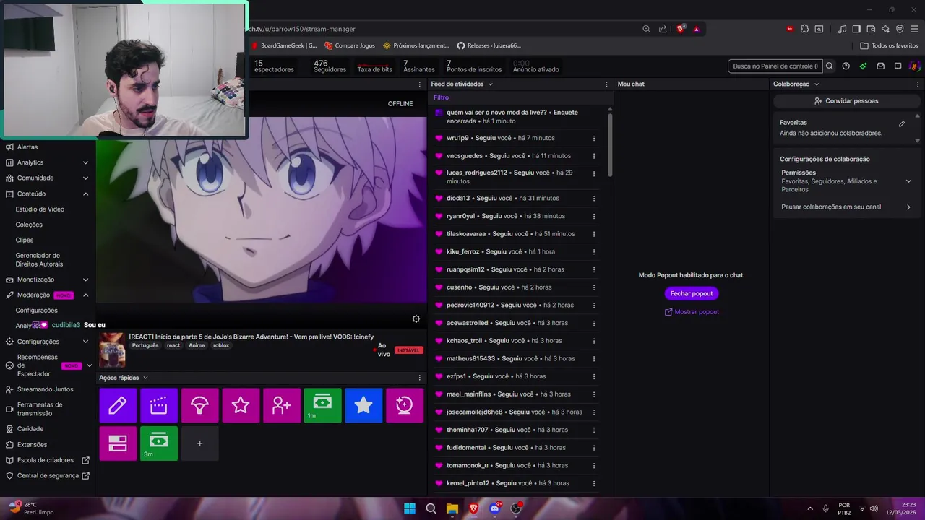Open the Colaboração panel dropdown
Viewport: 925px width, 520px height.
(796, 84)
